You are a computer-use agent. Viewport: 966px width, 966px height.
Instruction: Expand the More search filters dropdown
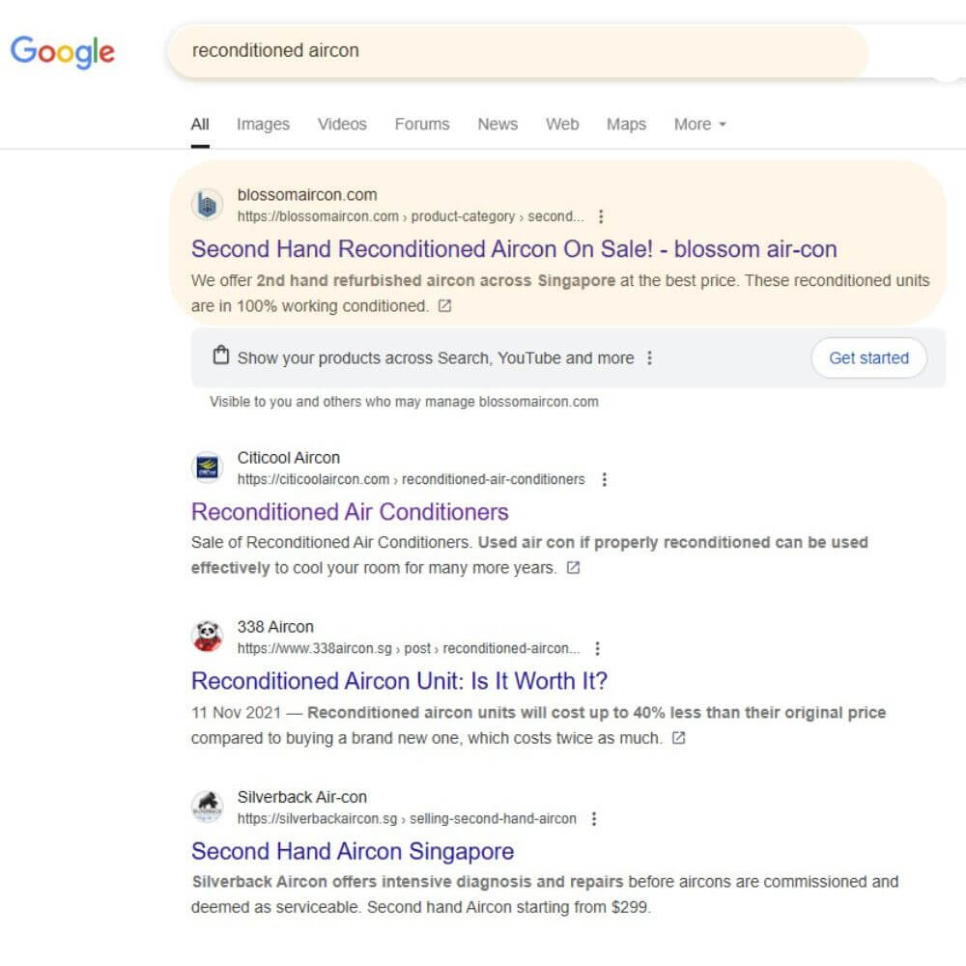pos(699,125)
